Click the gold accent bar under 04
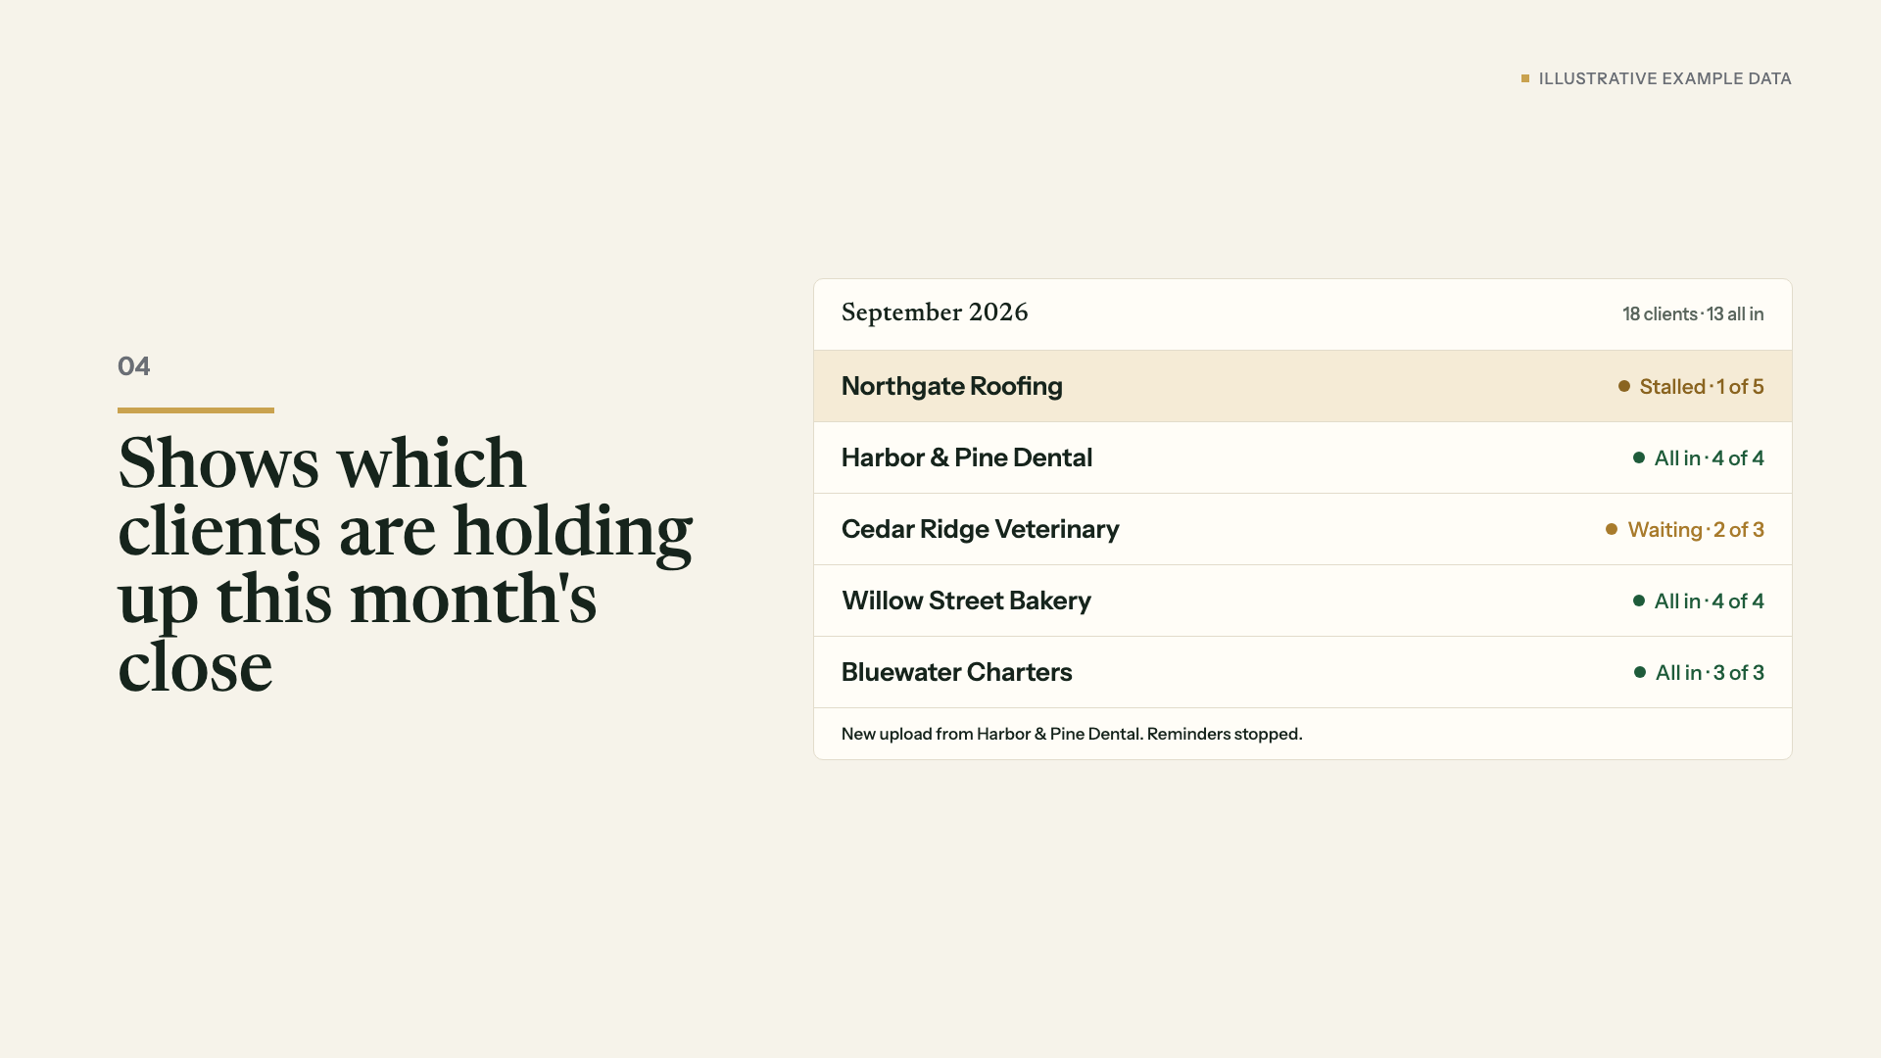This screenshot has width=1881, height=1058. [x=196, y=410]
